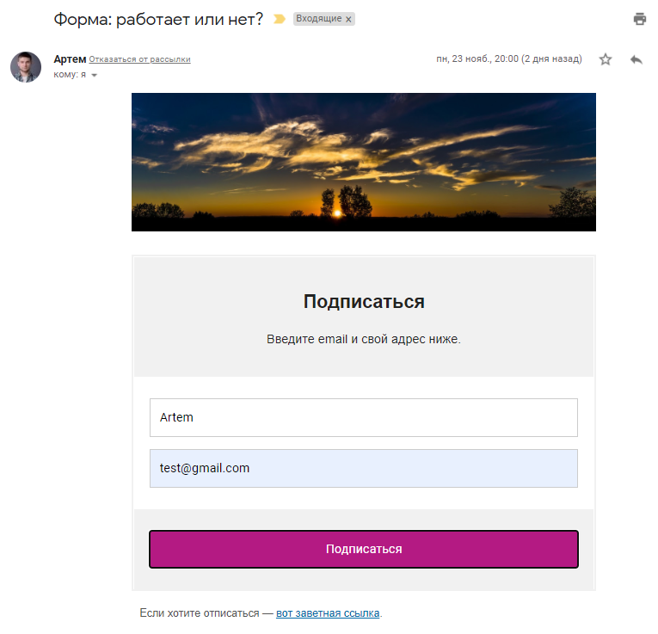Remove the Входящие label with its x
The width and height of the screenshot is (658, 634).
tap(348, 19)
